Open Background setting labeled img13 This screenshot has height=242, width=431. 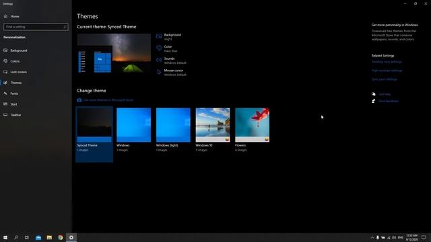tap(172, 37)
